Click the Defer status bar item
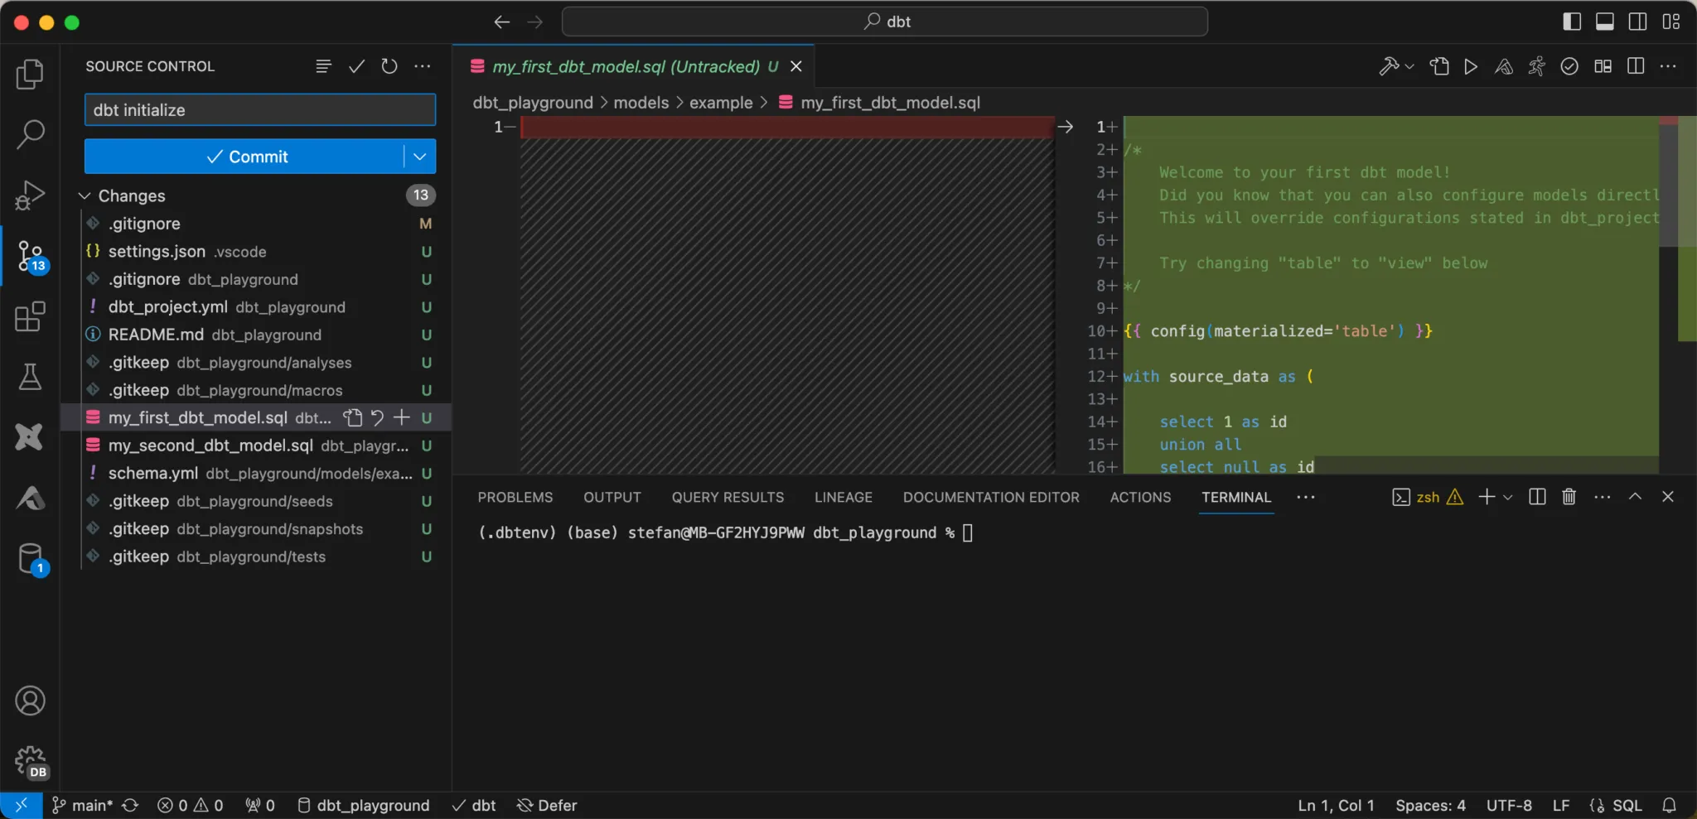 click(547, 805)
